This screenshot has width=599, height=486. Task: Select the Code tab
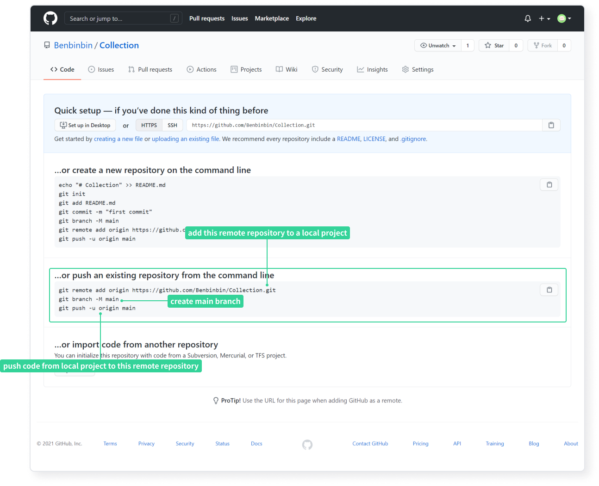click(62, 69)
